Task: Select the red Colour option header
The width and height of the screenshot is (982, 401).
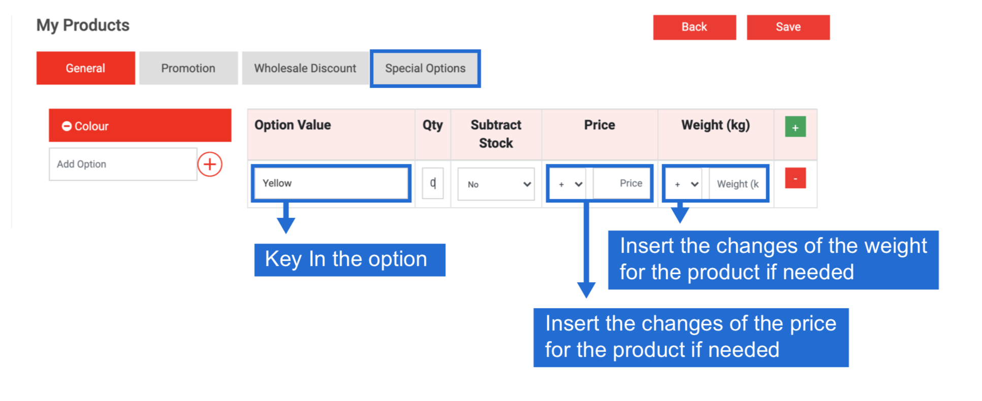Action: point(140,125)
